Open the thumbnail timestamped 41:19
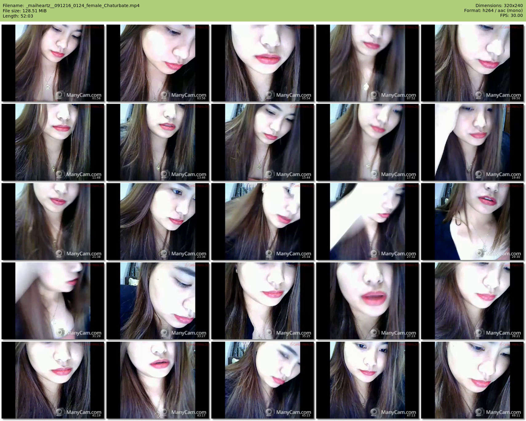526x421 pixels. click(x=53, y=380)
